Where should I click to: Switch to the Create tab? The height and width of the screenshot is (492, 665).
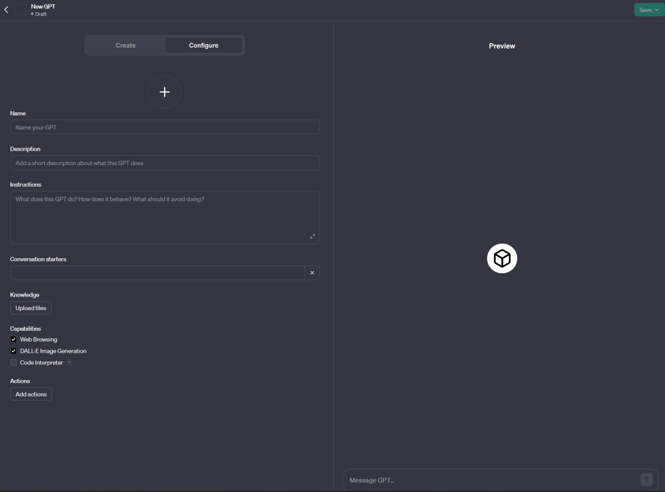point(125,45)
